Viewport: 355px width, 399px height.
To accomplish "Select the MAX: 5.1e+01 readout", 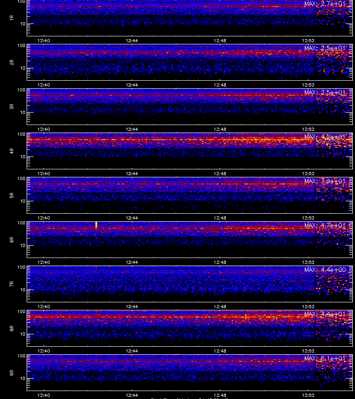I will [325, 358].
